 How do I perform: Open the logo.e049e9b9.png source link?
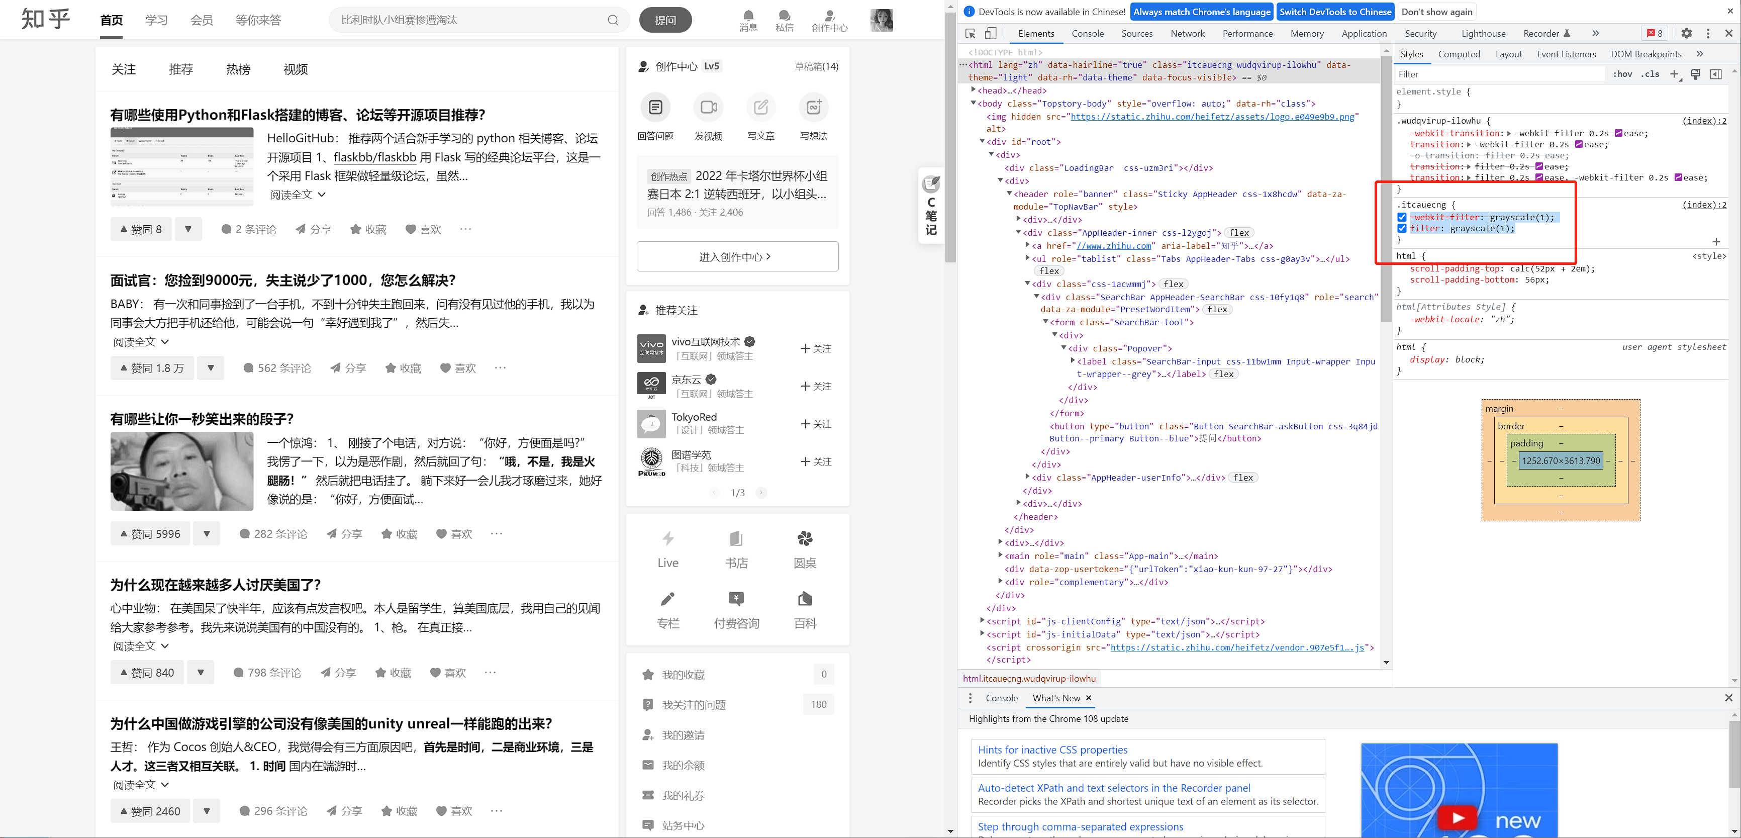click(1212, 116)
